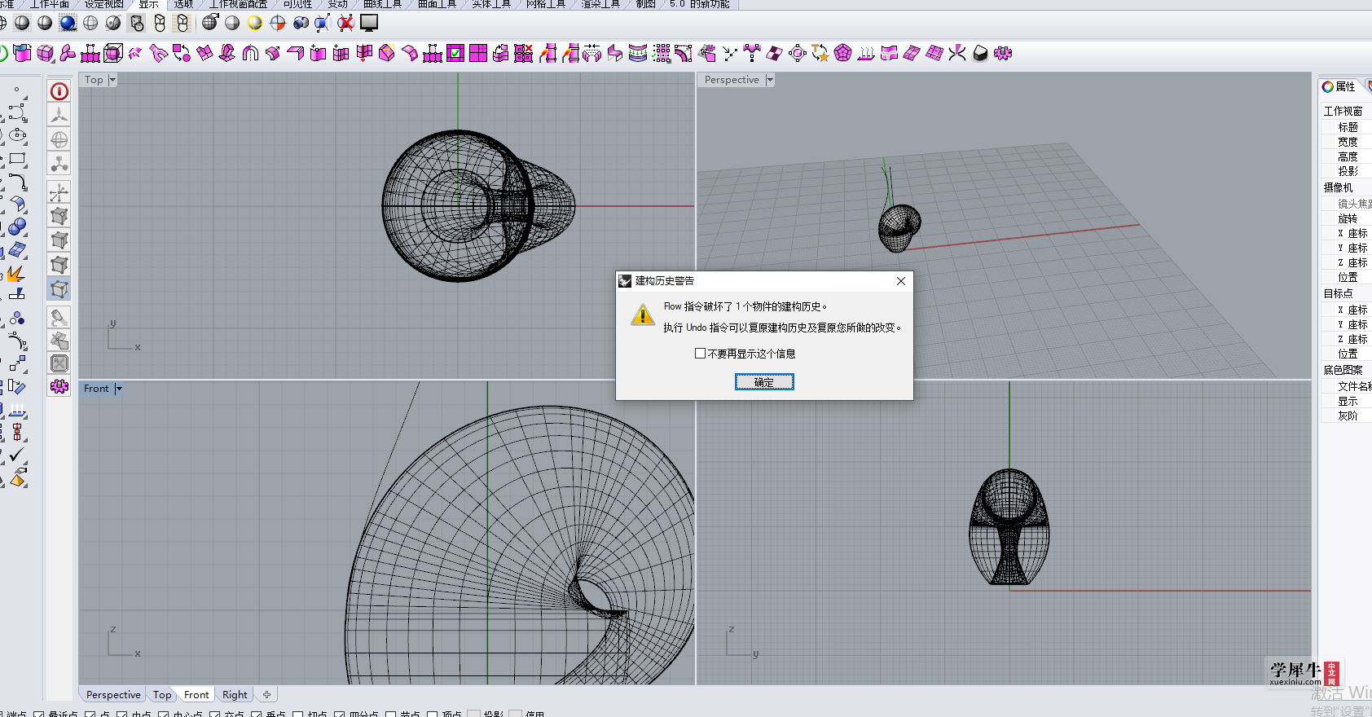Screen dimensions: 1372x717
Task: Click the gear icon at the end of the surface toolbar
Action: [x=1003, y=54]
